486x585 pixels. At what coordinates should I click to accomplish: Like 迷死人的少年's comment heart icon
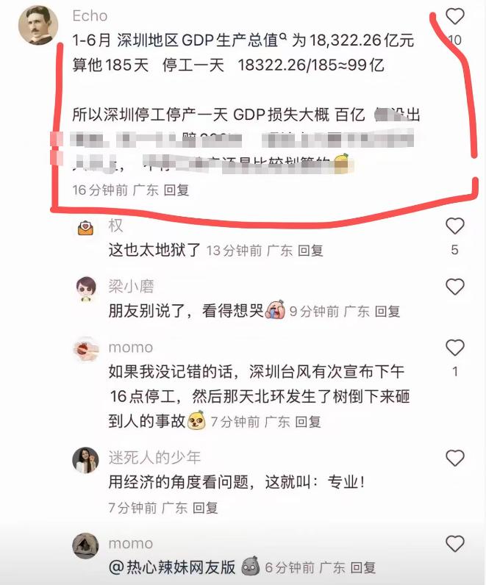point(454,458)
